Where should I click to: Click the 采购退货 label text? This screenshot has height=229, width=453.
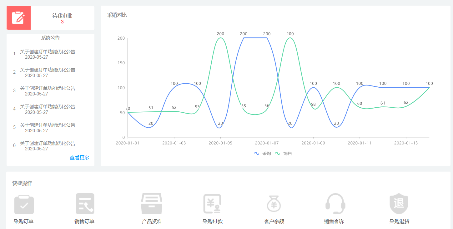coord(399,222)
